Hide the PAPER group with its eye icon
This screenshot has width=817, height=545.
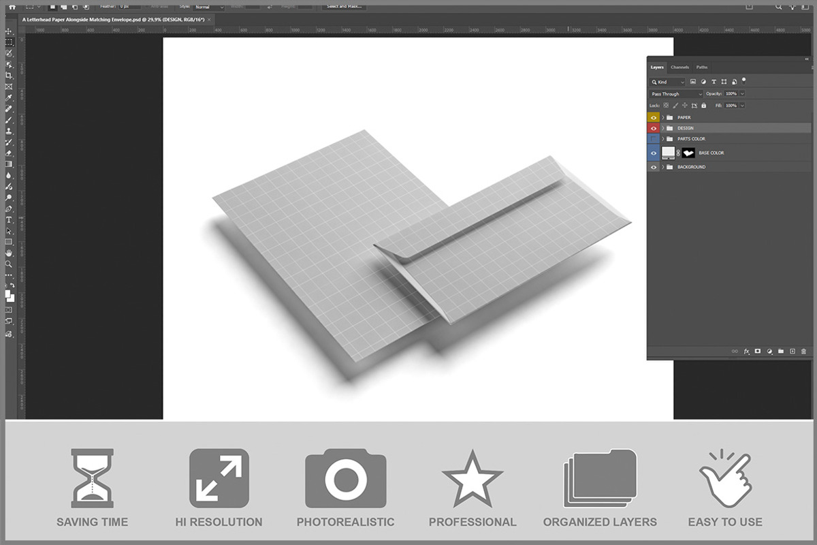pyautogui.click(x=654, y=117)
